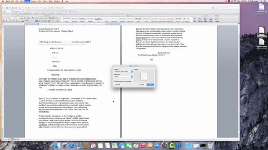Open Calendar from the Dock
This screenshot has width=268, height=150.
(x=93, y=145)
